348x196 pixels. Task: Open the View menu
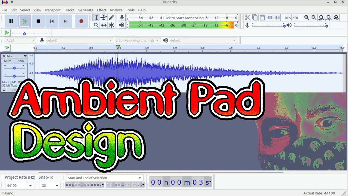tap(37, 10)
